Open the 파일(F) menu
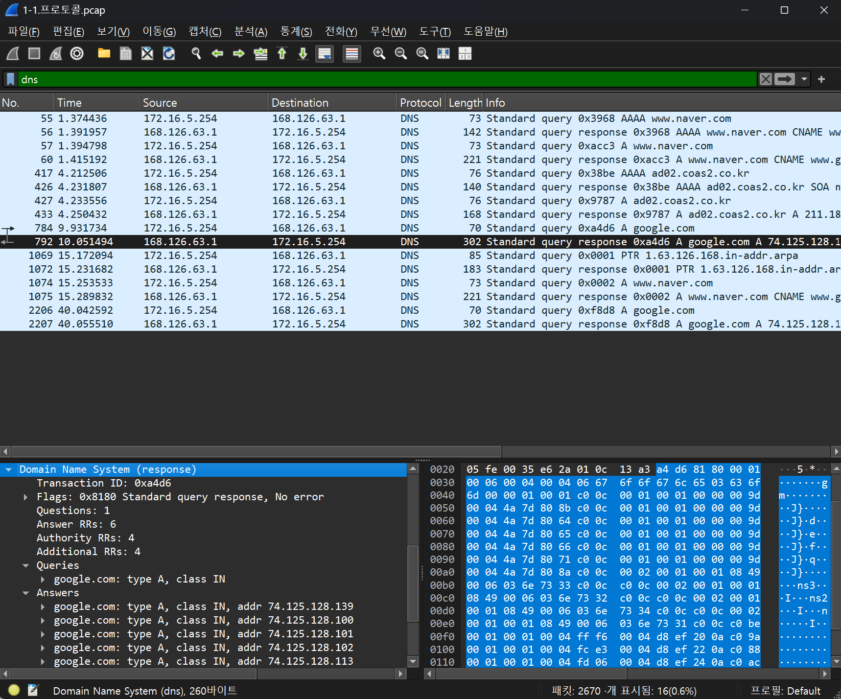 23,32
